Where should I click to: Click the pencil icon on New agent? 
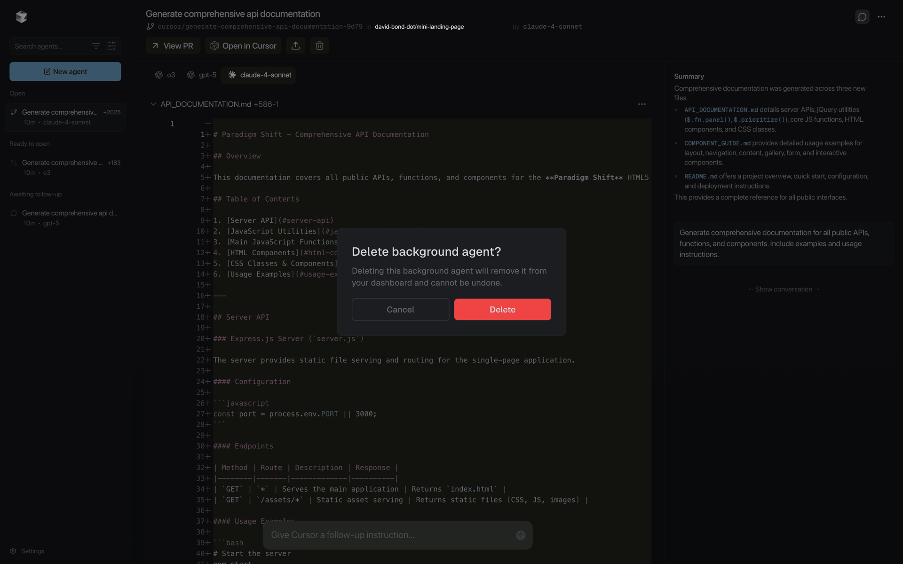click(x=47, y=71)
